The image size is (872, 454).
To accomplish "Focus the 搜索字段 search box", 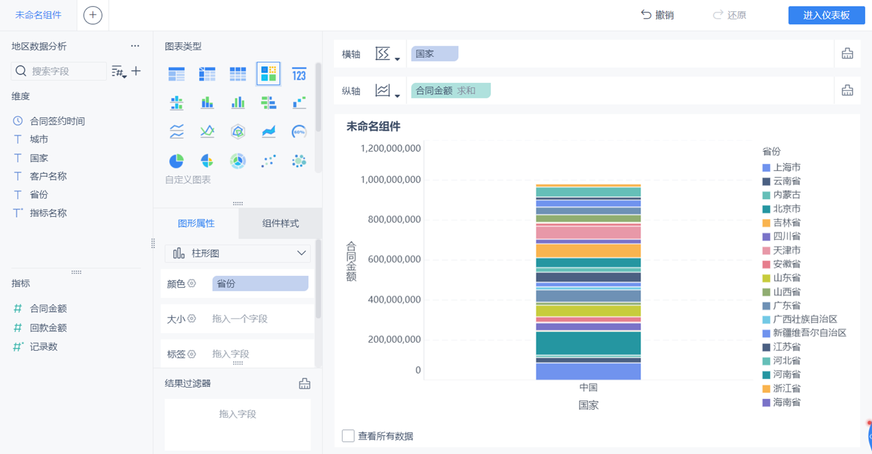I will 59,71.
